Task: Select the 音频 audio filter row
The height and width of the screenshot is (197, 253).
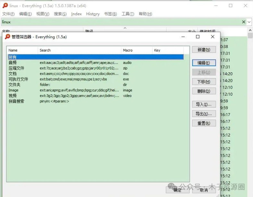Action: tap(96, 63)
